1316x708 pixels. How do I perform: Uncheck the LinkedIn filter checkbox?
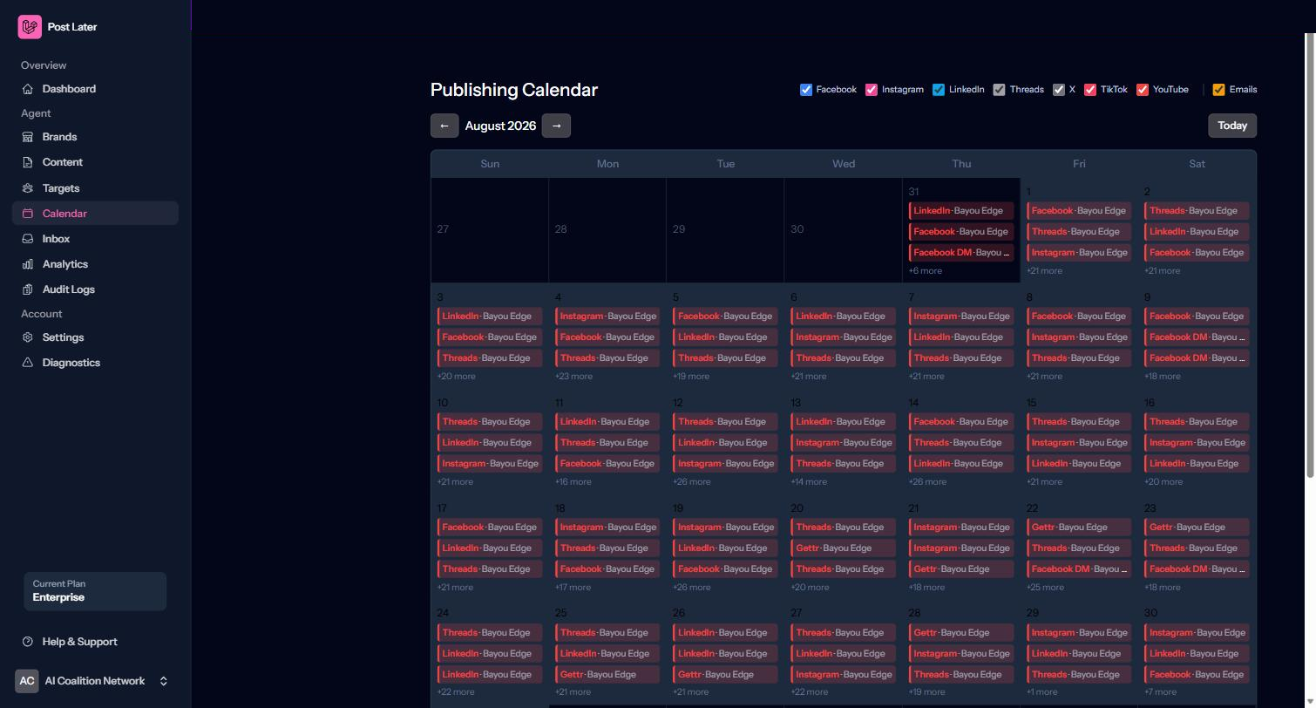tap(939, 90)
